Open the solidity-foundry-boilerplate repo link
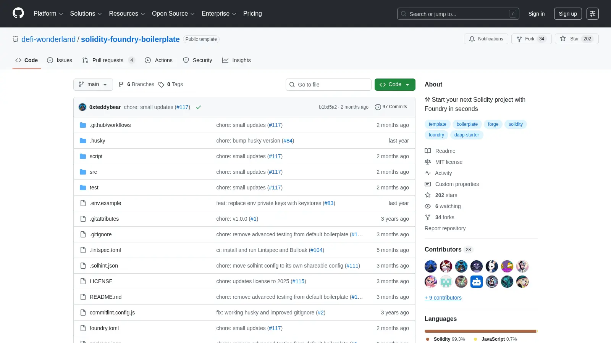 pos(130,39)
